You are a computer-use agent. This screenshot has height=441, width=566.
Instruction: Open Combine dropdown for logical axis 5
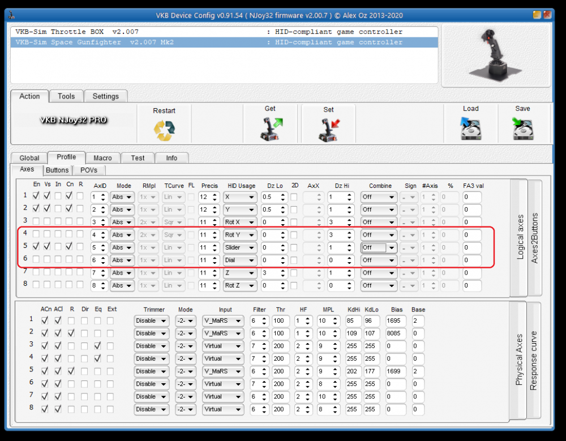[379, 247]
